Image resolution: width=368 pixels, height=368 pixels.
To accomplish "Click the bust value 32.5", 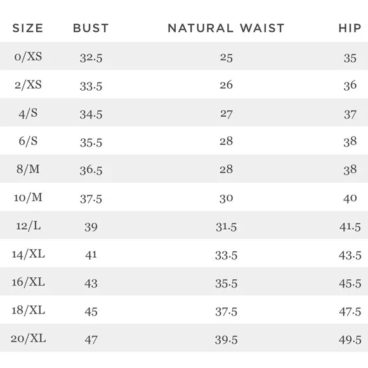I will pyautogui.click(x=91, y=58).
